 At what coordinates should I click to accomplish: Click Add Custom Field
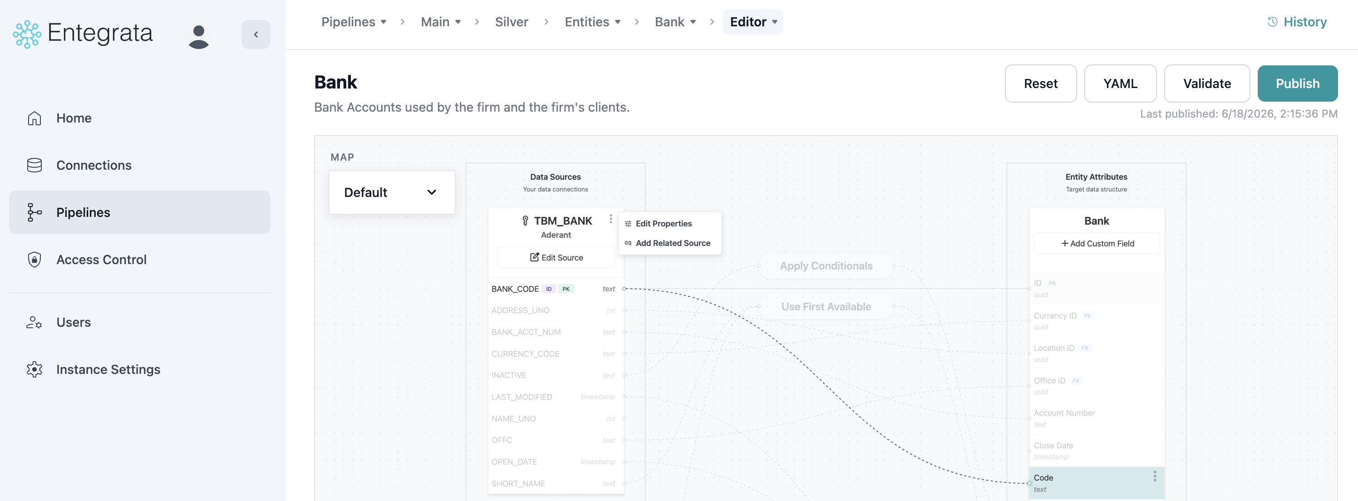click(1097, 243)
